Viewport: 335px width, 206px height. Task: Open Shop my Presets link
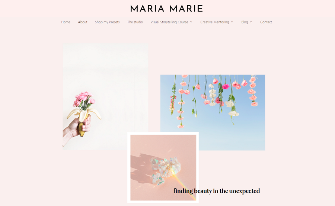tap(107, 22)
